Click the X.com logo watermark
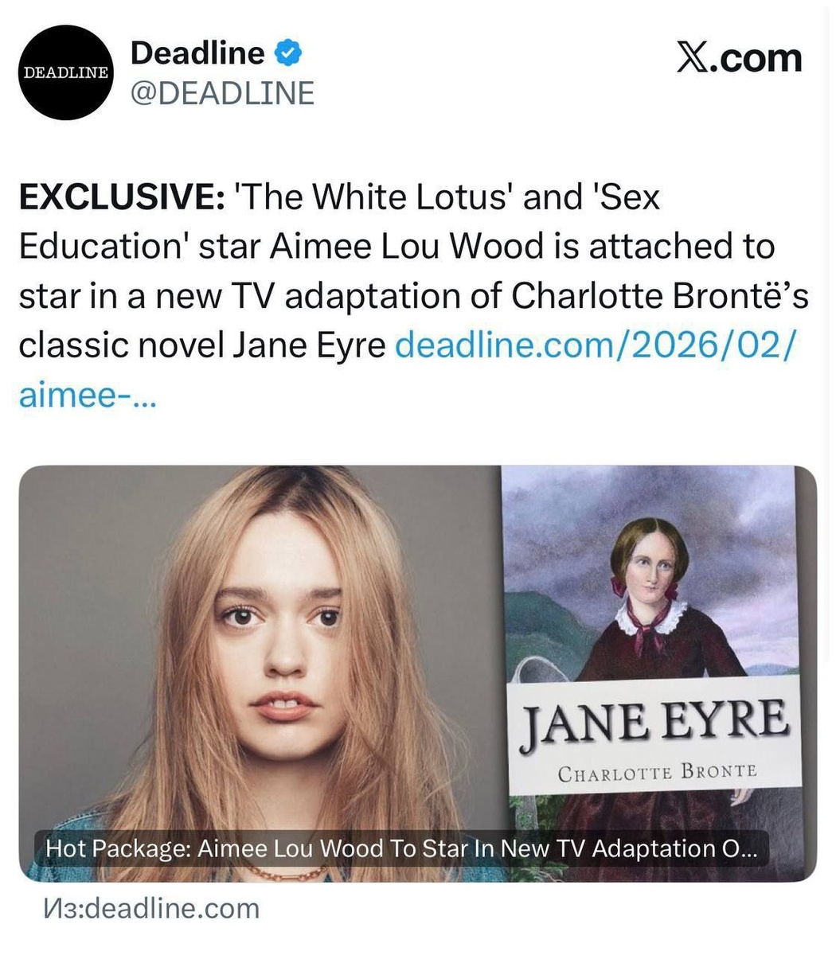Viewport: 836px width, 955px height. pyautogui.click(x=739, y=58)
